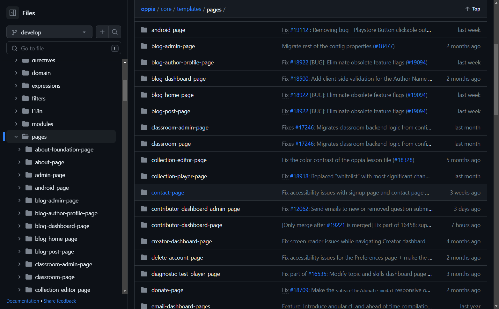The width and height of the screenshot is (499, 309).
Task: Open the core breadcrumb link
Action: click(x=166, y=9)
